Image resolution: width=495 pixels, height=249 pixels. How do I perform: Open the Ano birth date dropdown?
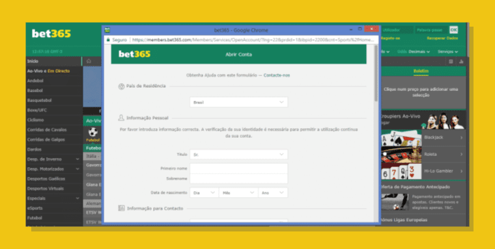(273, 192)
